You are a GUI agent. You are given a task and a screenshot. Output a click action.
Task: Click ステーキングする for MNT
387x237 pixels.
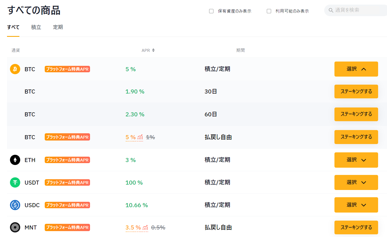pos(356,227)
